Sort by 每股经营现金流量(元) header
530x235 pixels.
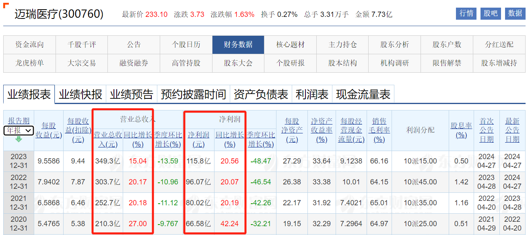pos(351,130)
